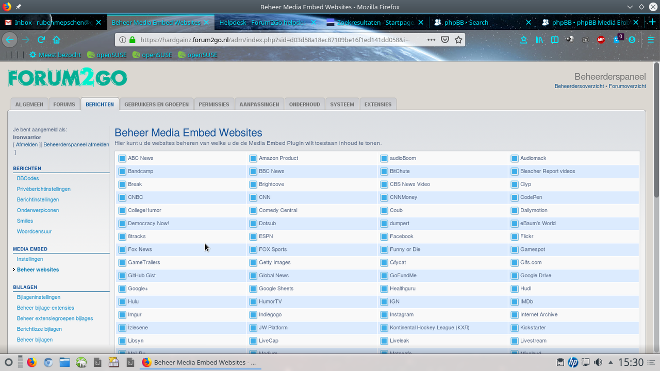
Task: Expand hidden system tray icons arrow
Action: [x=610, y=362]
